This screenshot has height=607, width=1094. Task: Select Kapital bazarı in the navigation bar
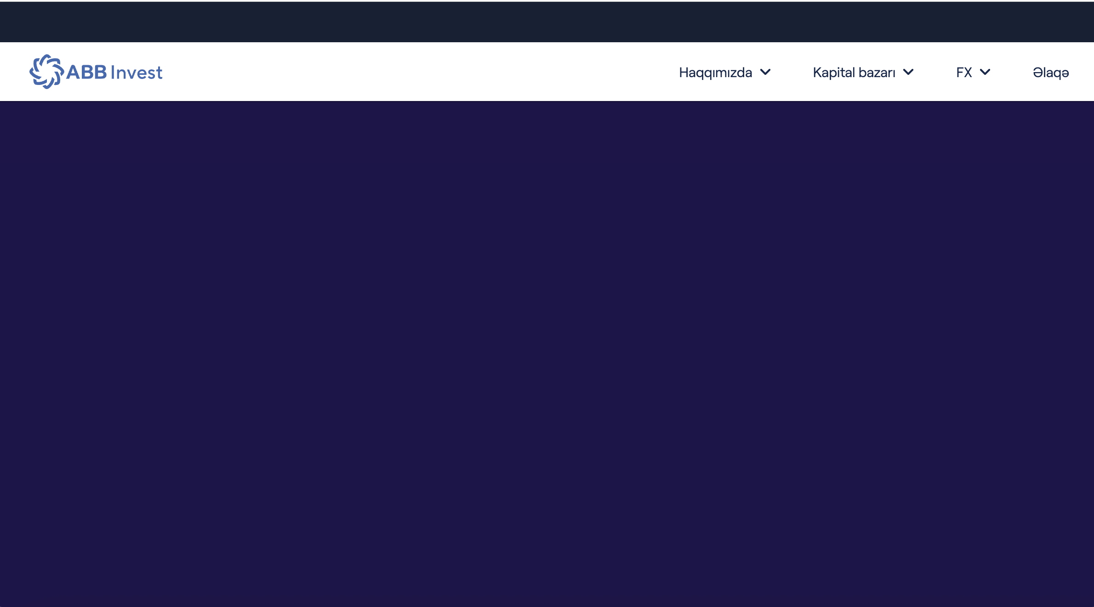pos(854,72)
